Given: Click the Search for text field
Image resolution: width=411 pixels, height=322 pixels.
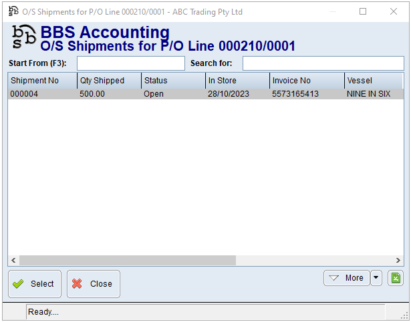Looking at the screenshot, I should pyautogui.click(x=323, y=63).
